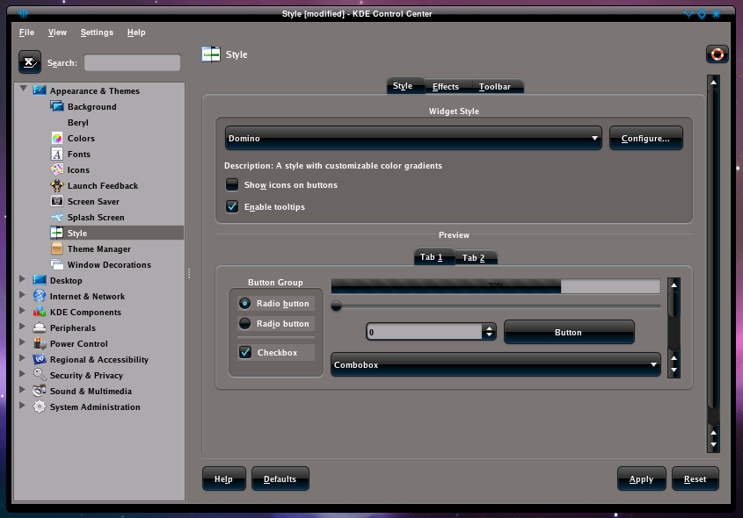Expand the Desktop tree branch
This screenshot has width=743, height=518.
[22, 279]
